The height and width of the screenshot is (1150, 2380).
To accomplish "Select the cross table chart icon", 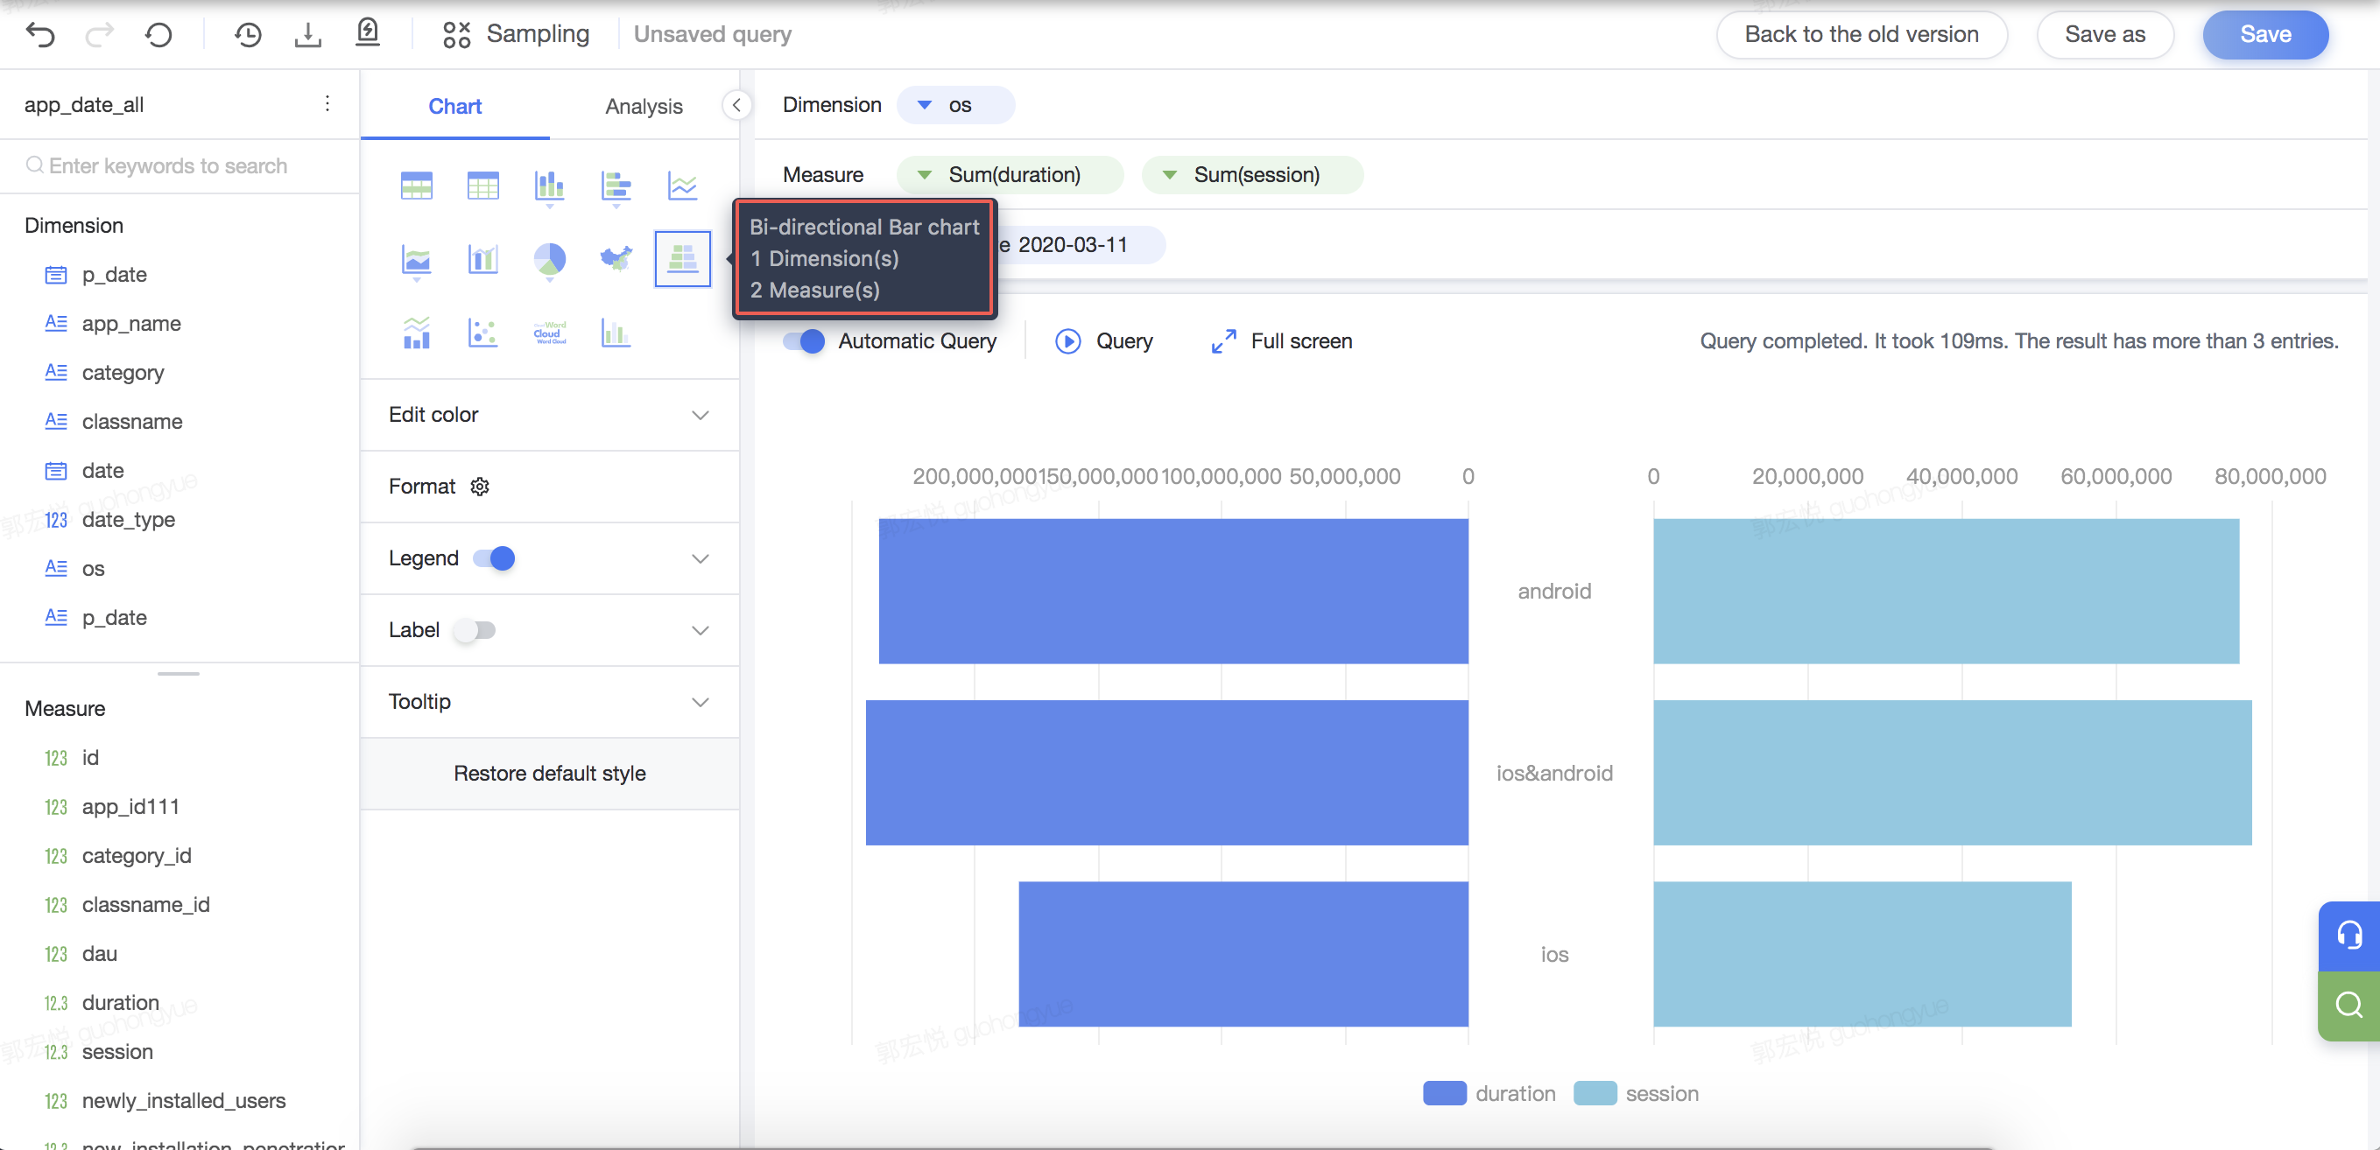I will (x=417, y=186).
